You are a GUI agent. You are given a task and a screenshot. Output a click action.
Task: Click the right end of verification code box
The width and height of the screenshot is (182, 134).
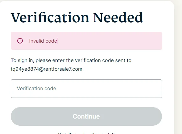coord(155,89)
